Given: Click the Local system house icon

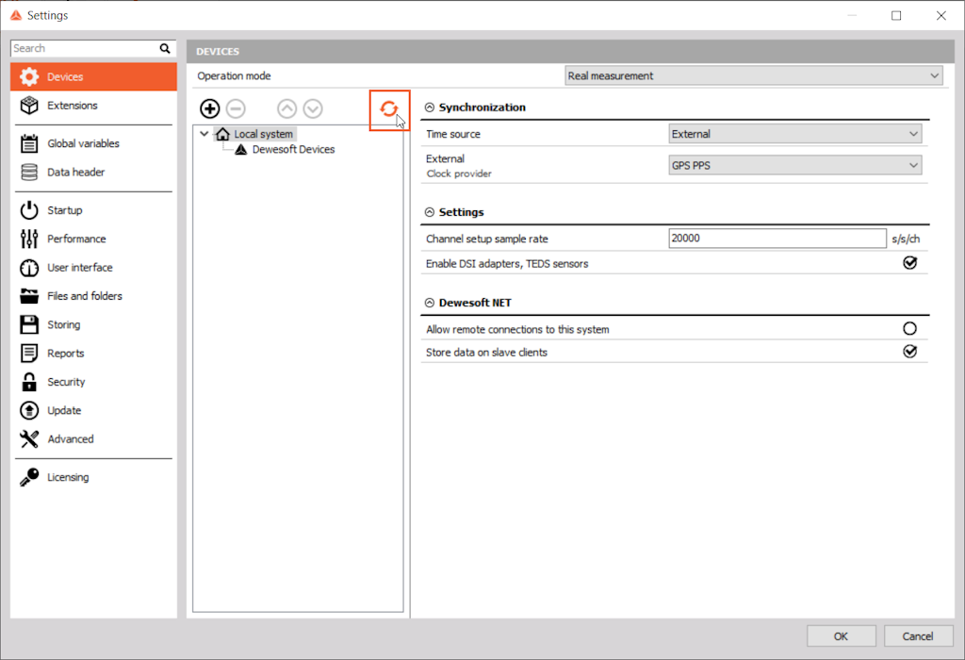Looking at the screenshot, I should [x=222, y=134].
